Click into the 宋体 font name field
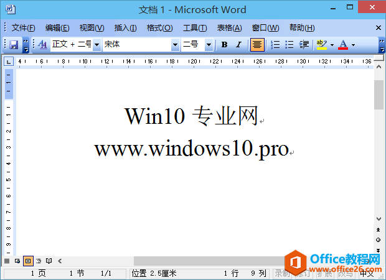The width and height of the screenshot is (386, 280). pyautogui.click(x=137, y=45)
